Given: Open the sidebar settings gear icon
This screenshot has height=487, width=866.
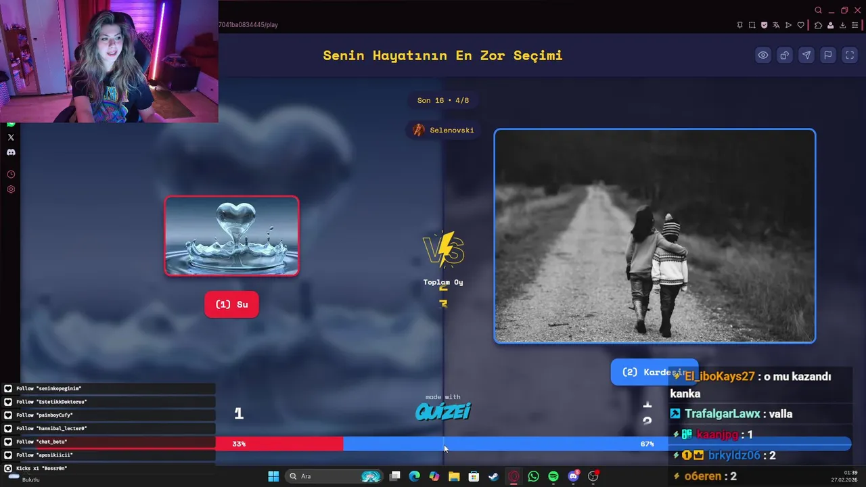Looking at the screenshot, I should [11, 189].
